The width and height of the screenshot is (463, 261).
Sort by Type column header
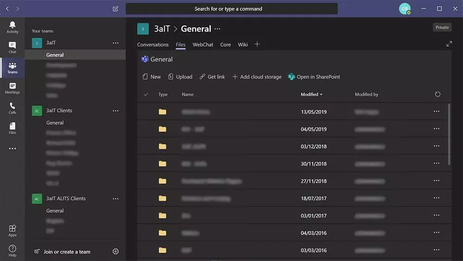click(163, 94)
